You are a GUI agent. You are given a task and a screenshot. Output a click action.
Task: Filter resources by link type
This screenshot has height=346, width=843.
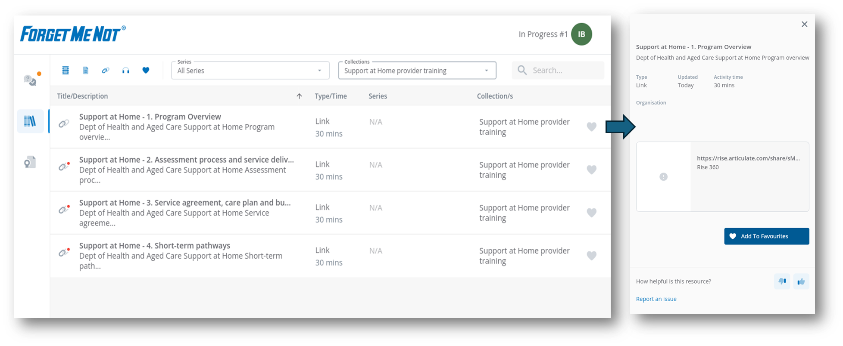[x=106, y=70]
